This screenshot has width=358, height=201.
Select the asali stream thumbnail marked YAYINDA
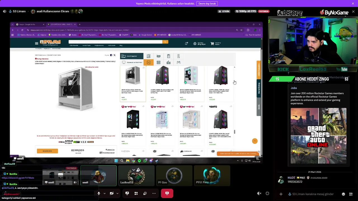point(60,176)
